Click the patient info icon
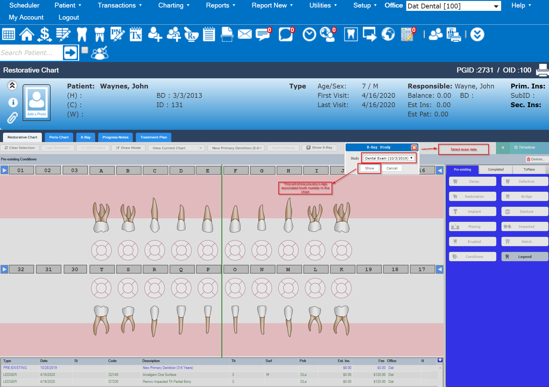549x387 pixels. pyautogui.click(x=13, y=102)
